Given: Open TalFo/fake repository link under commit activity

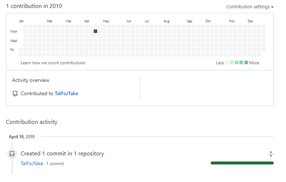Looking at the screenshot, I should tap(32, 163).
